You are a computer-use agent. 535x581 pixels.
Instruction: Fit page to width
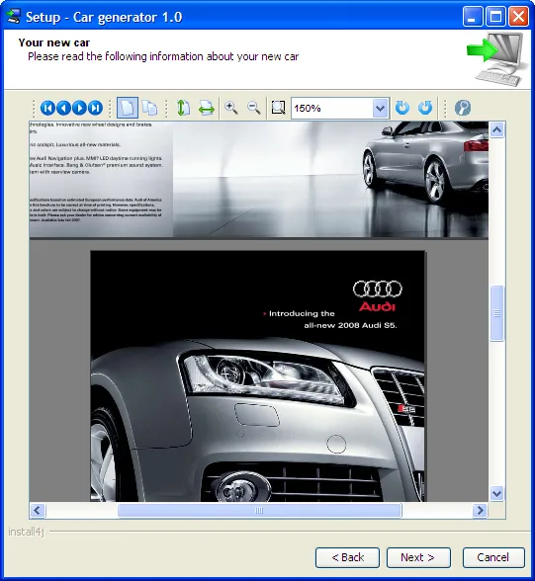point(207,109)
